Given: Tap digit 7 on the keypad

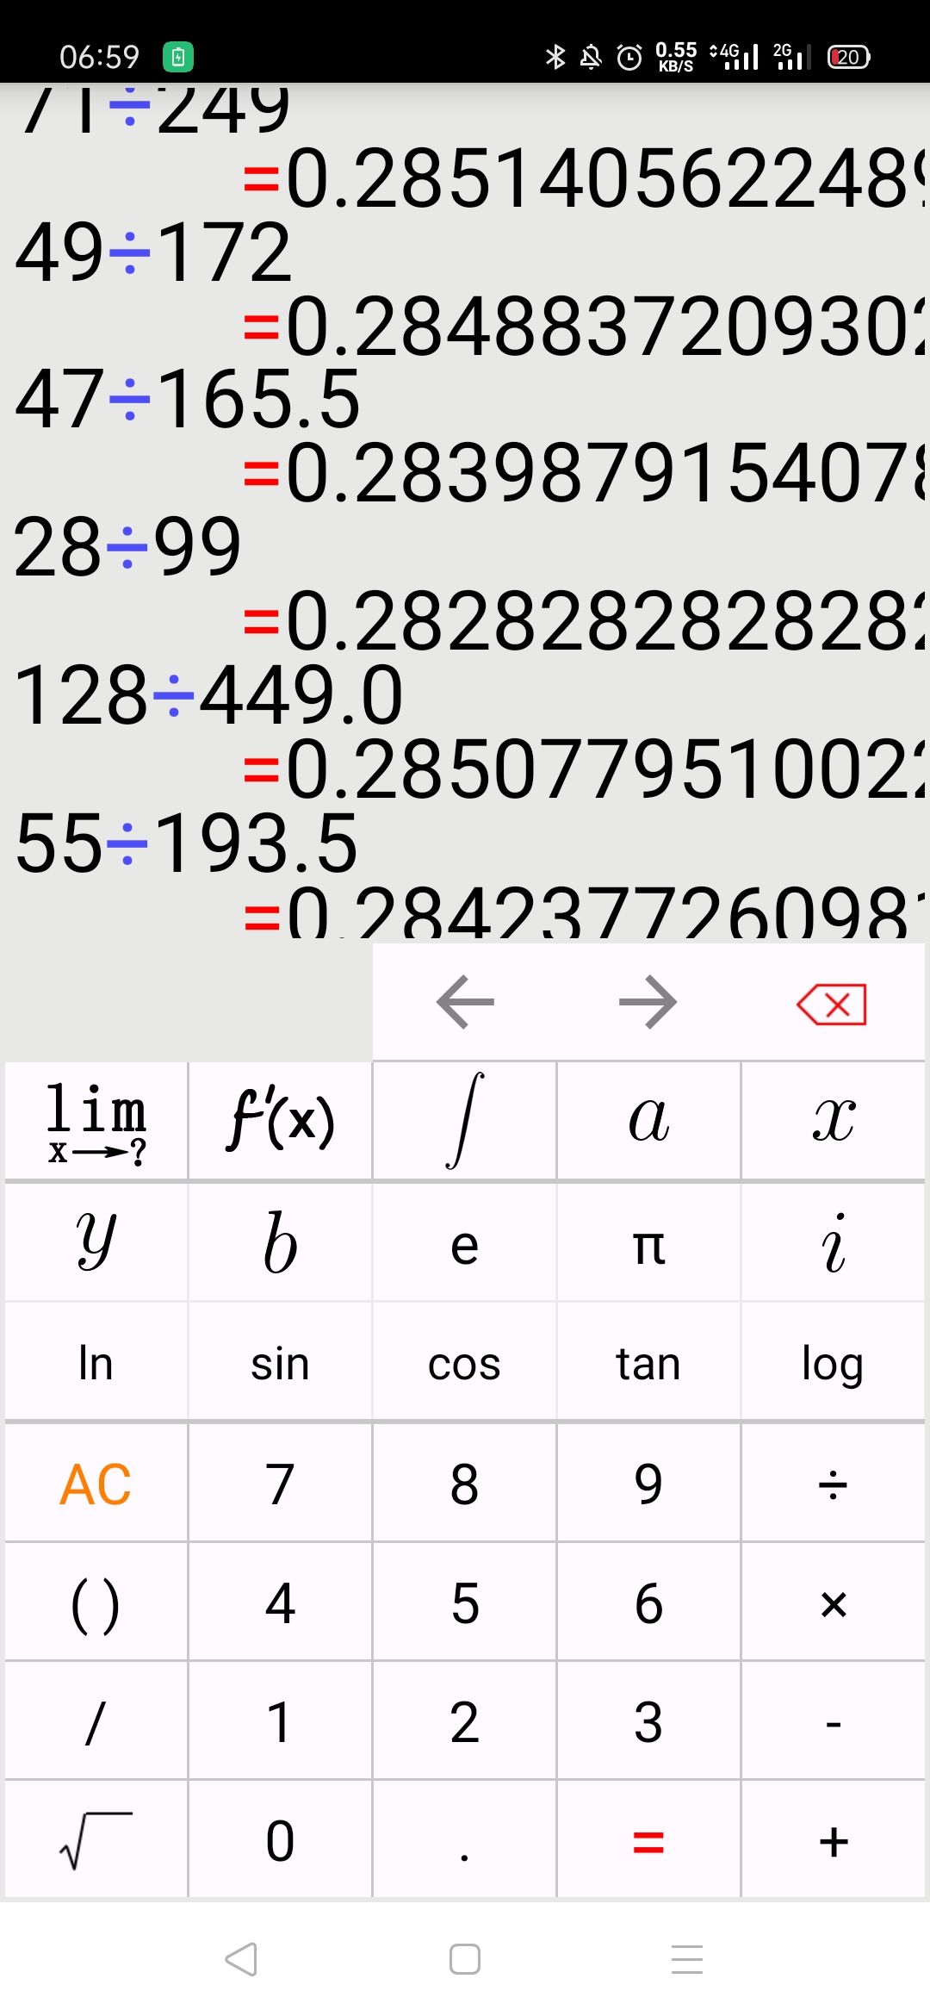Looking at the screenshot, I should coord(280,1484).
